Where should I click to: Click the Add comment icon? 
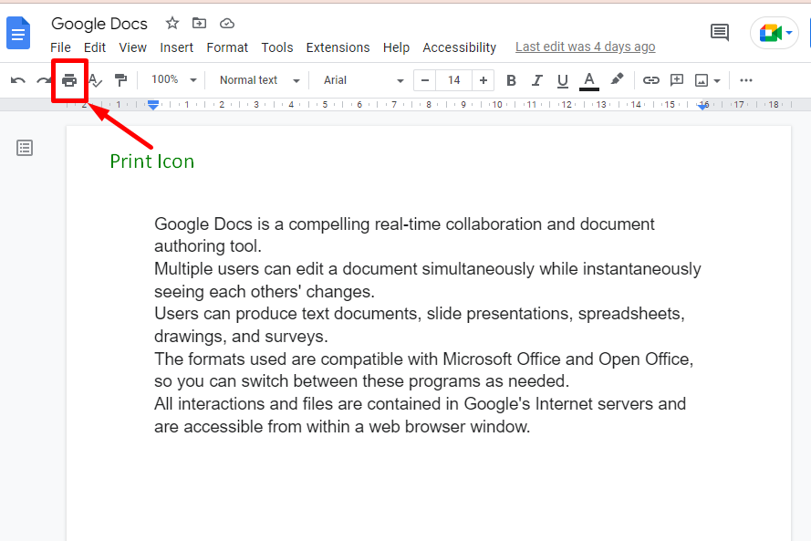coord(677,79)
